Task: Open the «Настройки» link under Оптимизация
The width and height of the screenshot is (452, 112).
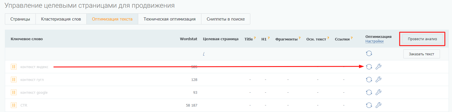Action: pos(374,41)
